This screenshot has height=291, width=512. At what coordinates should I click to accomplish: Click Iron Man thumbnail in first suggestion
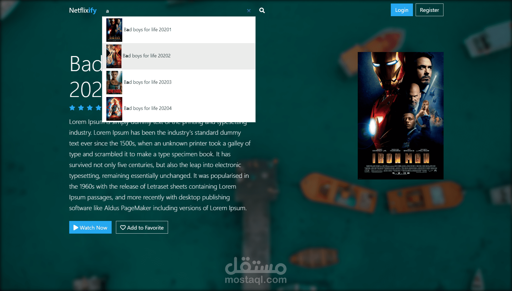point(114,30)
